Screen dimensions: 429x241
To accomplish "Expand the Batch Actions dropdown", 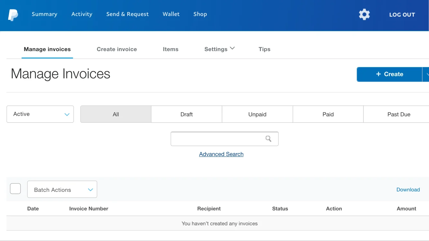I will (x=62, y=190).
